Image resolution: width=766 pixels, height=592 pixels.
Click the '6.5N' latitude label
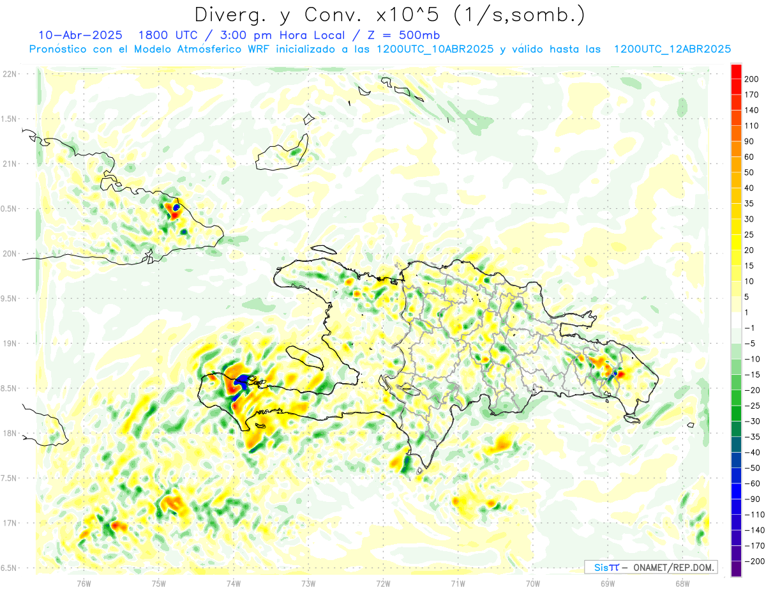pyautogui.click(x=10, y=568)
